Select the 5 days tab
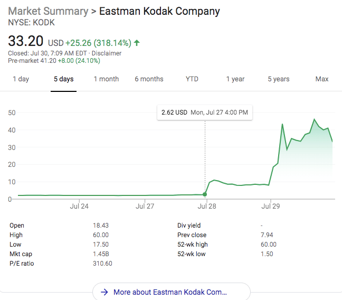This screenshot has width=342, height=300. pos(64,79)
